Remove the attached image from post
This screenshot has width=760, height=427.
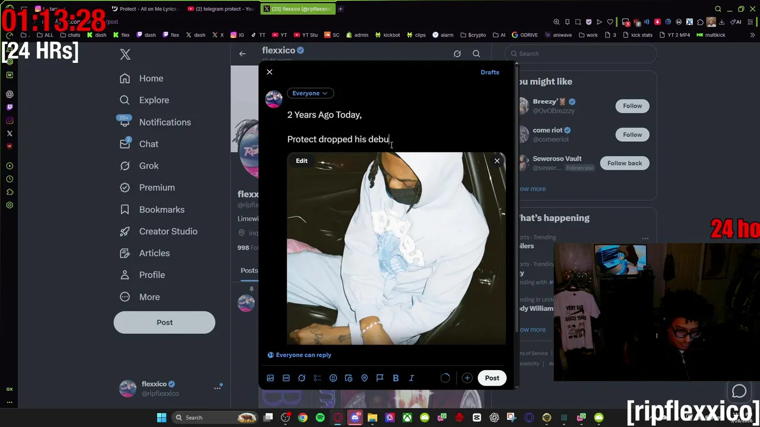coord(497,161)
